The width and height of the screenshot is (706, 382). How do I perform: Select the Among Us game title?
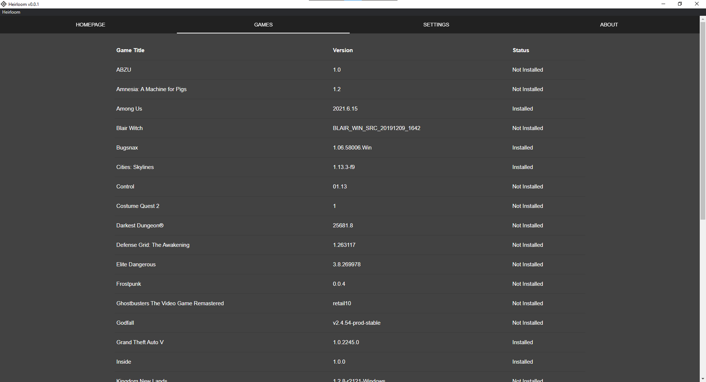click(x=129, y=109)
